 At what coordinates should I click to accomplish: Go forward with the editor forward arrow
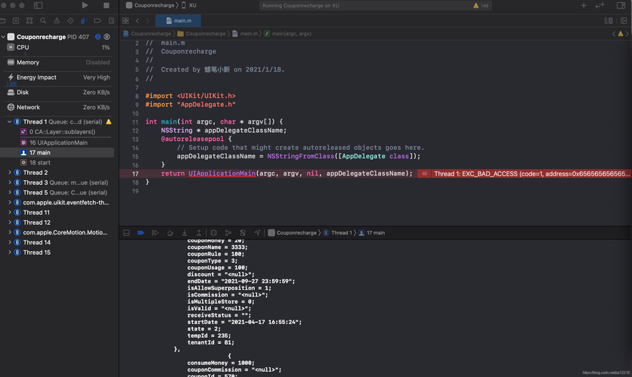[147, 20]
